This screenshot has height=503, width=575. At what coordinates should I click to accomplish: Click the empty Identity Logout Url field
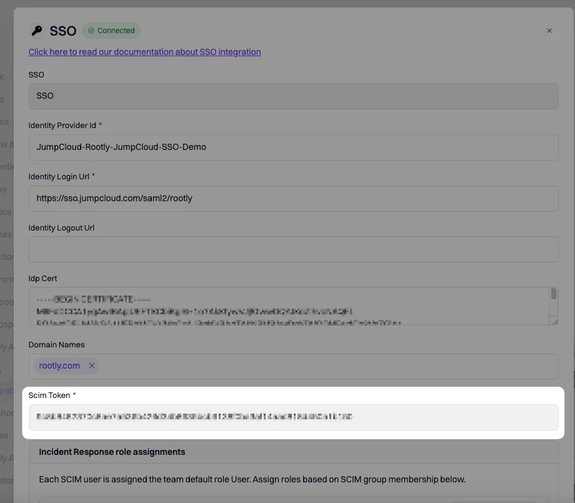point(293,249)
